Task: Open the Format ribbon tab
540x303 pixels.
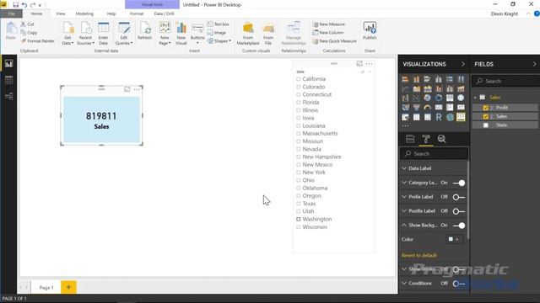Action: point(137,13)
